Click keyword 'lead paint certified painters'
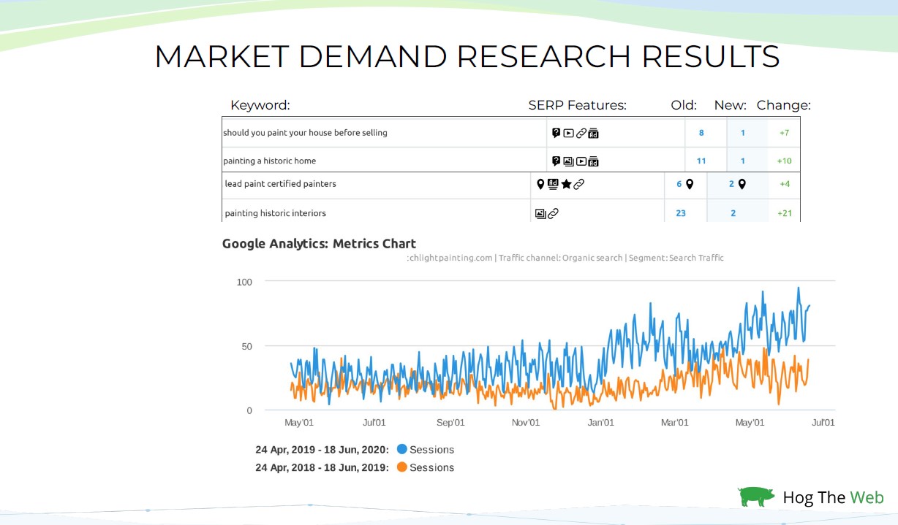The height and width of the screenshot is (525, 898). 280,184
